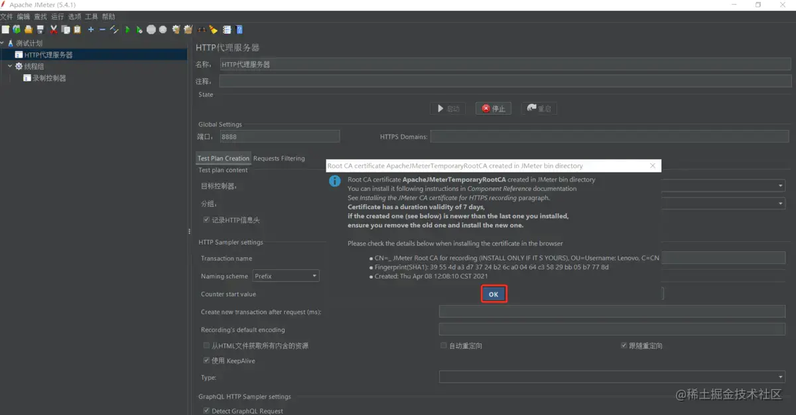
Task: Collapse the 线程组 tree node
Action: click(11, 66)
